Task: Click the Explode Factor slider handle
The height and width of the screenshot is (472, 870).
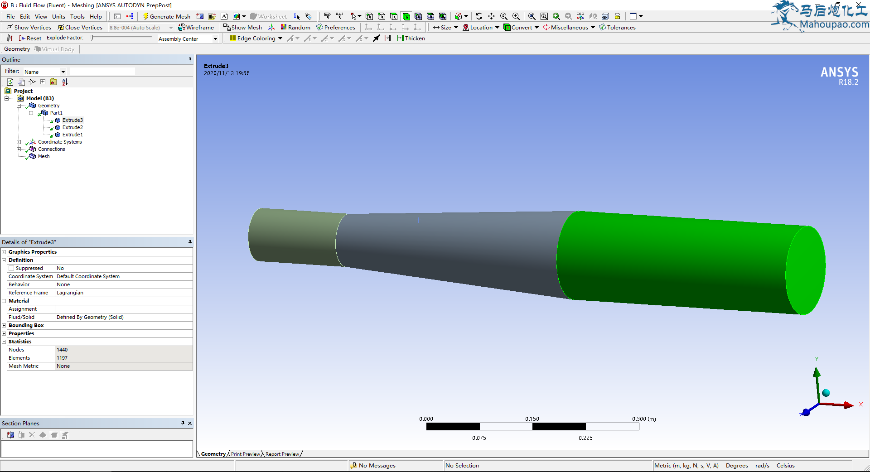Action: tap(93, 38)
